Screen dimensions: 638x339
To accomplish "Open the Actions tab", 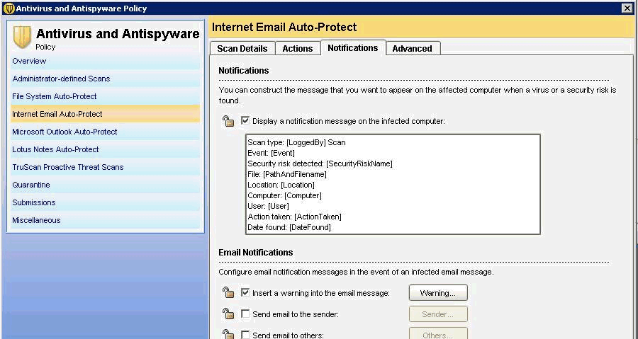I will [x=298, y=48].
